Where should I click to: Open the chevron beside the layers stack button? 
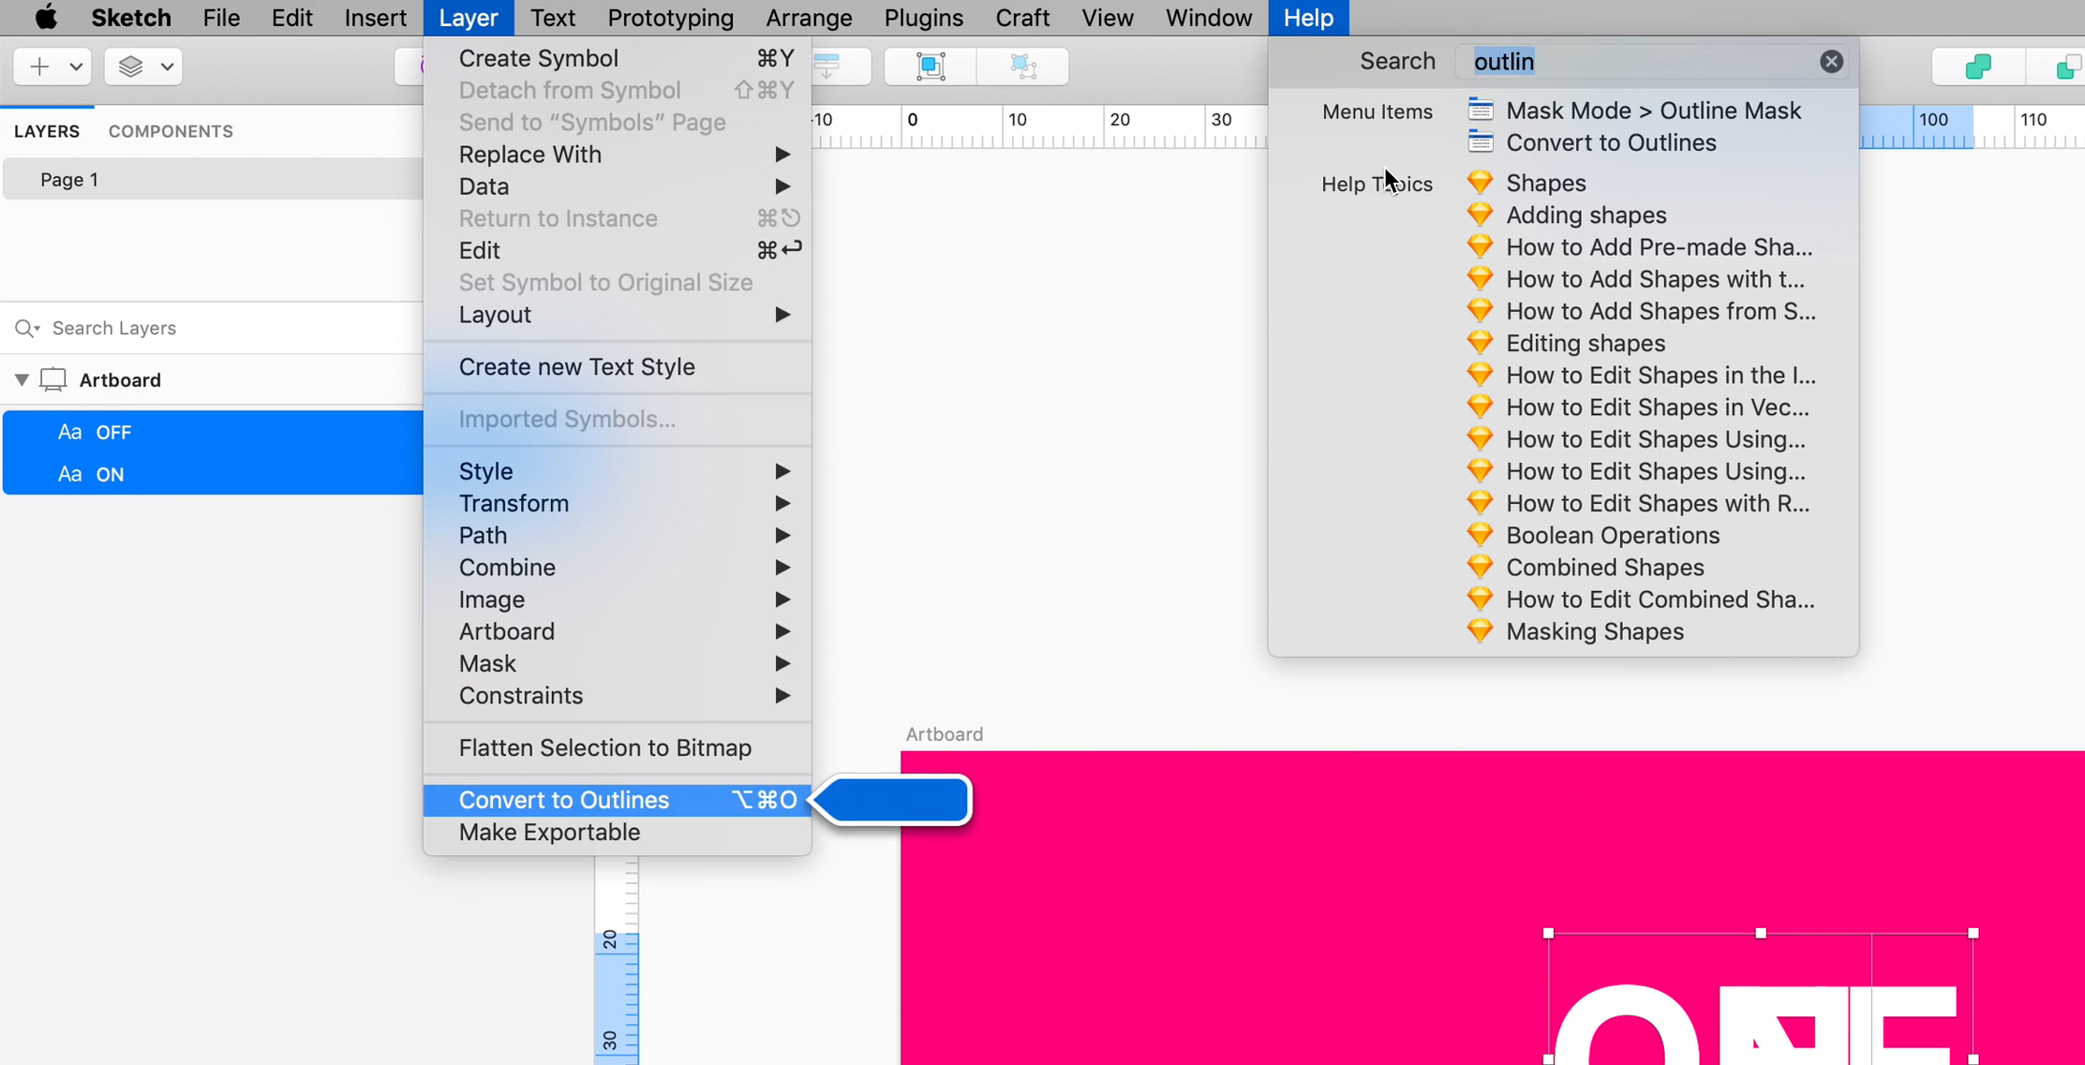tap(167, 66)
